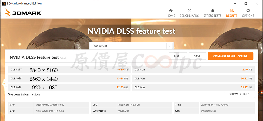The image size is (263, 121).
Task: Switch to the Stress Tests tab
Action: coord(212,13)
